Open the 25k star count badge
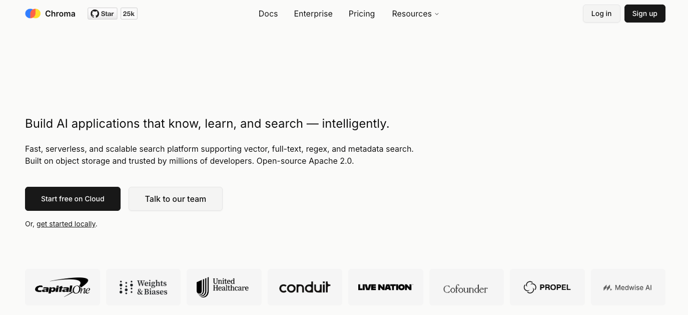 pyautogui.click(x=129, y=14)
